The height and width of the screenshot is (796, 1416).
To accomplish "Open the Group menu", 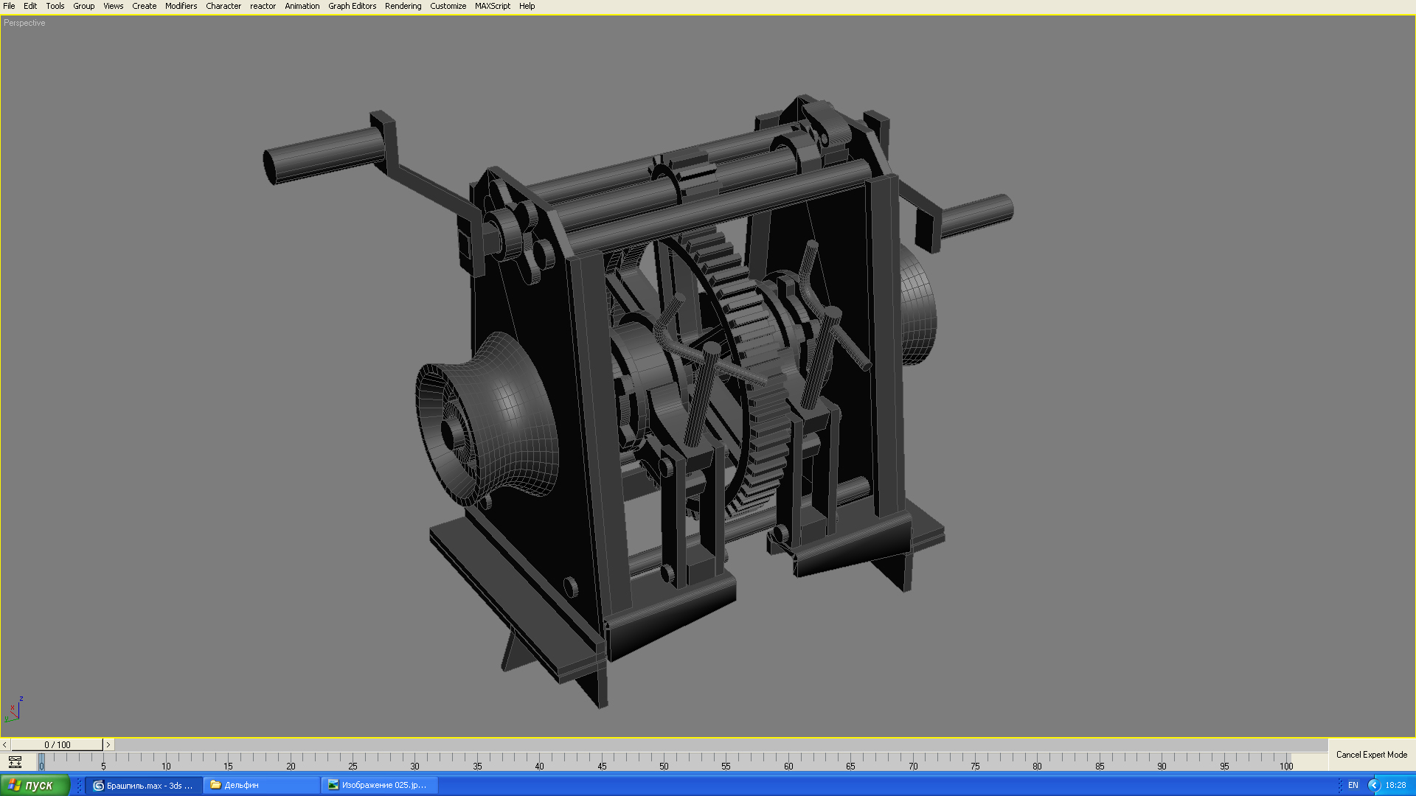I will (x=83, y=6).
